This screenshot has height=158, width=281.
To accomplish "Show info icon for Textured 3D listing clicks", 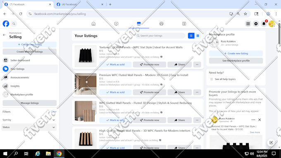I will (x=161, y=57).
